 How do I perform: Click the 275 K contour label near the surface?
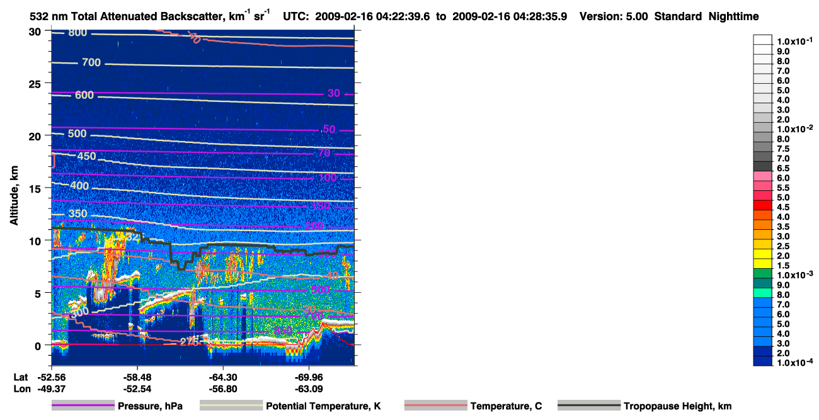(x=190, y=341)
